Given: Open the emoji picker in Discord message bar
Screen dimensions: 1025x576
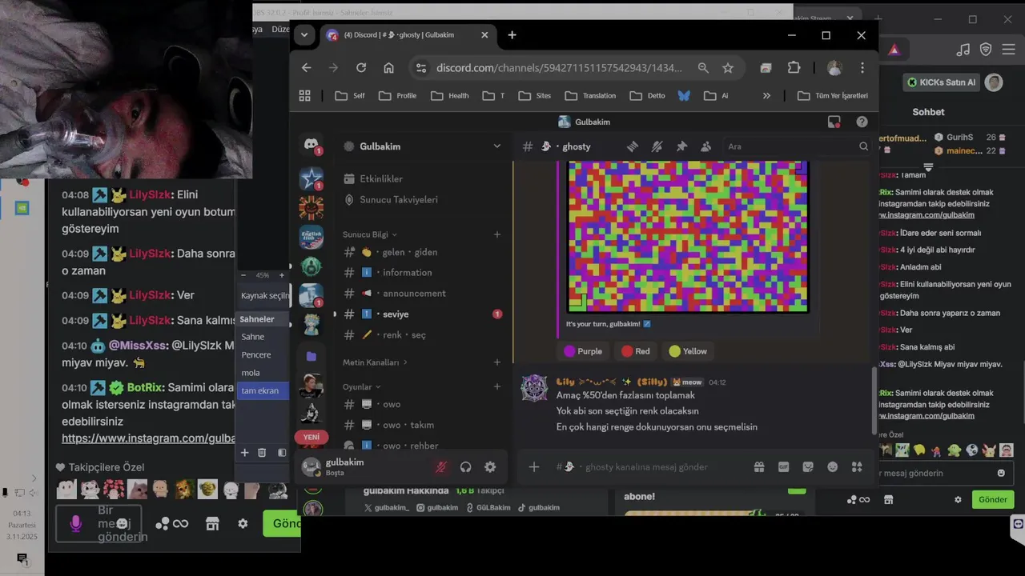Looking at the screenshot, I should pos(833,467).
